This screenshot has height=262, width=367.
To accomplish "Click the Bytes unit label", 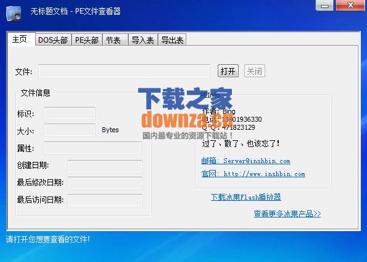I will coord(110,130).
